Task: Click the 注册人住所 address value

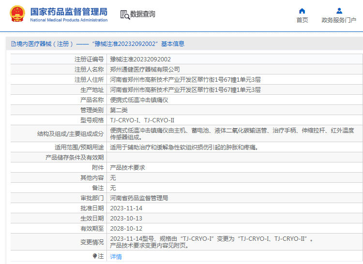Action: (185, 80)
